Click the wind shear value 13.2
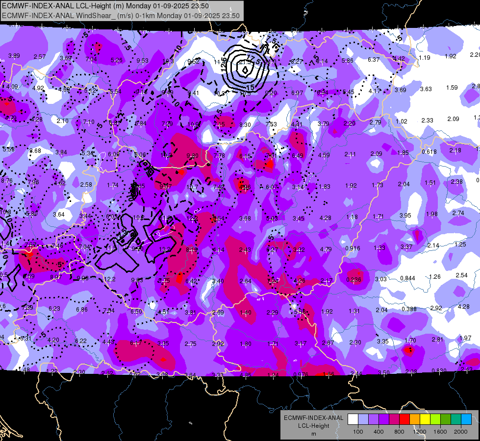Viewport: 480px width, 441px height. (x=165, y=249)
